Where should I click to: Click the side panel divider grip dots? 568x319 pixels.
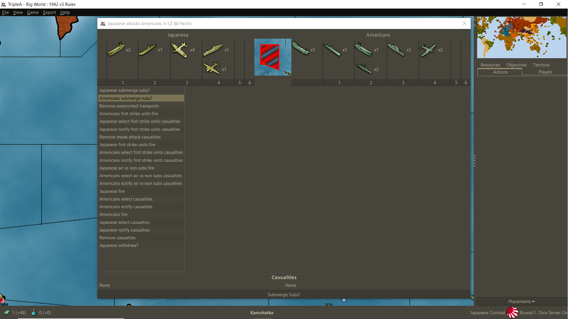coord(475,161)
